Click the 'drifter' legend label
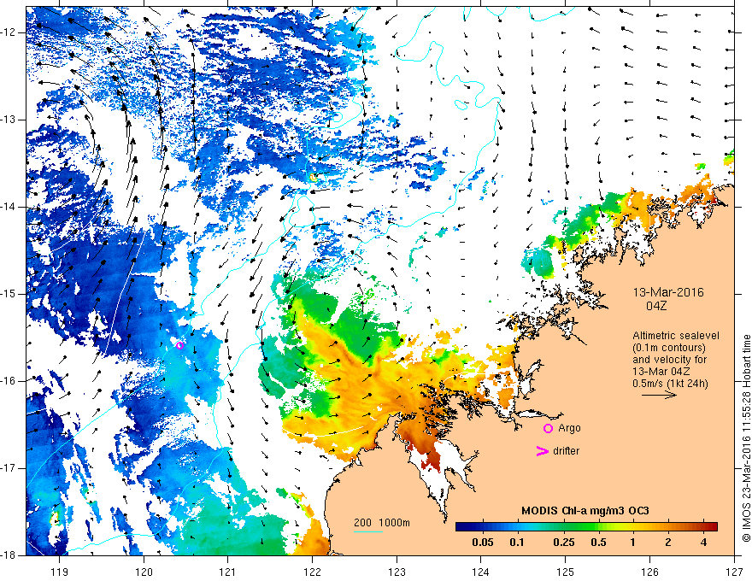 tap(566, 451)
